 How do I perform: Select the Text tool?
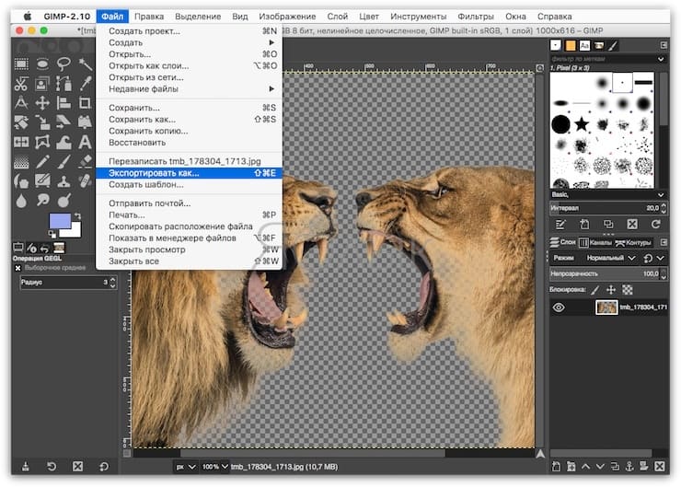click(x=85, y=142)
